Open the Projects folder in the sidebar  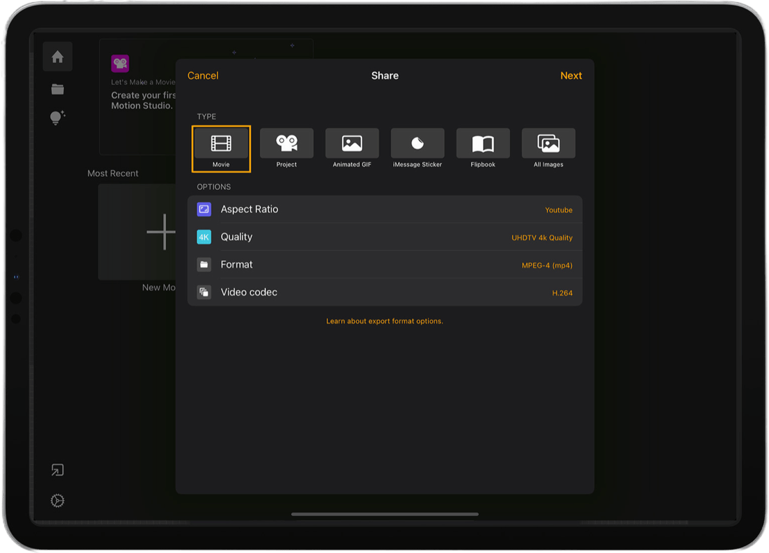pos(57,89)
